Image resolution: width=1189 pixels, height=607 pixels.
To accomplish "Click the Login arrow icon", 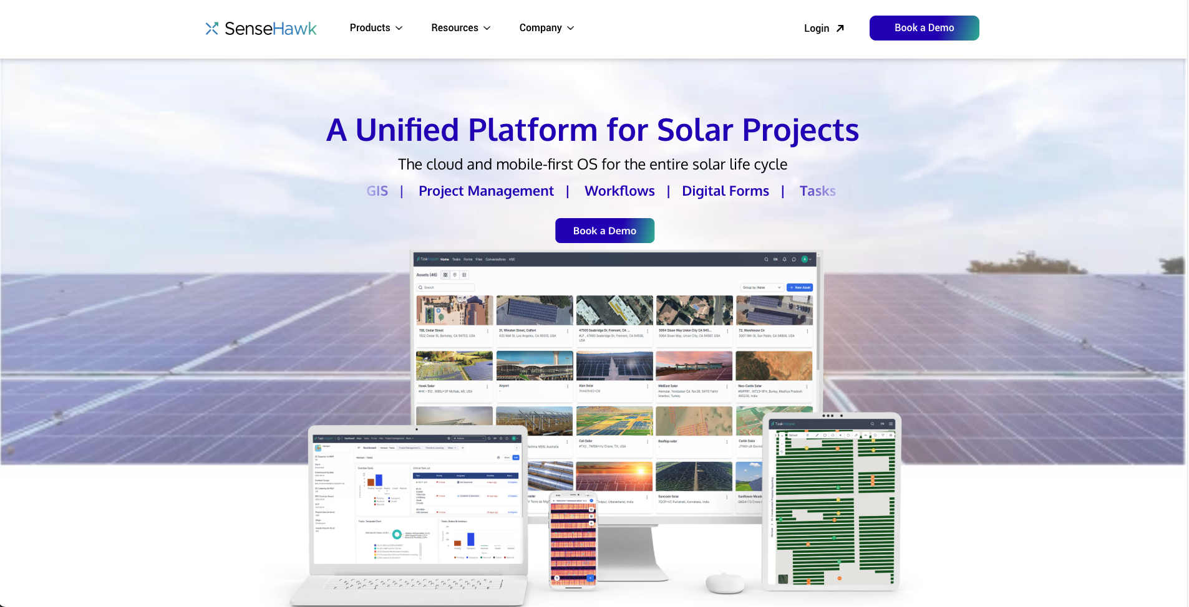I will [x=840, y=29].
